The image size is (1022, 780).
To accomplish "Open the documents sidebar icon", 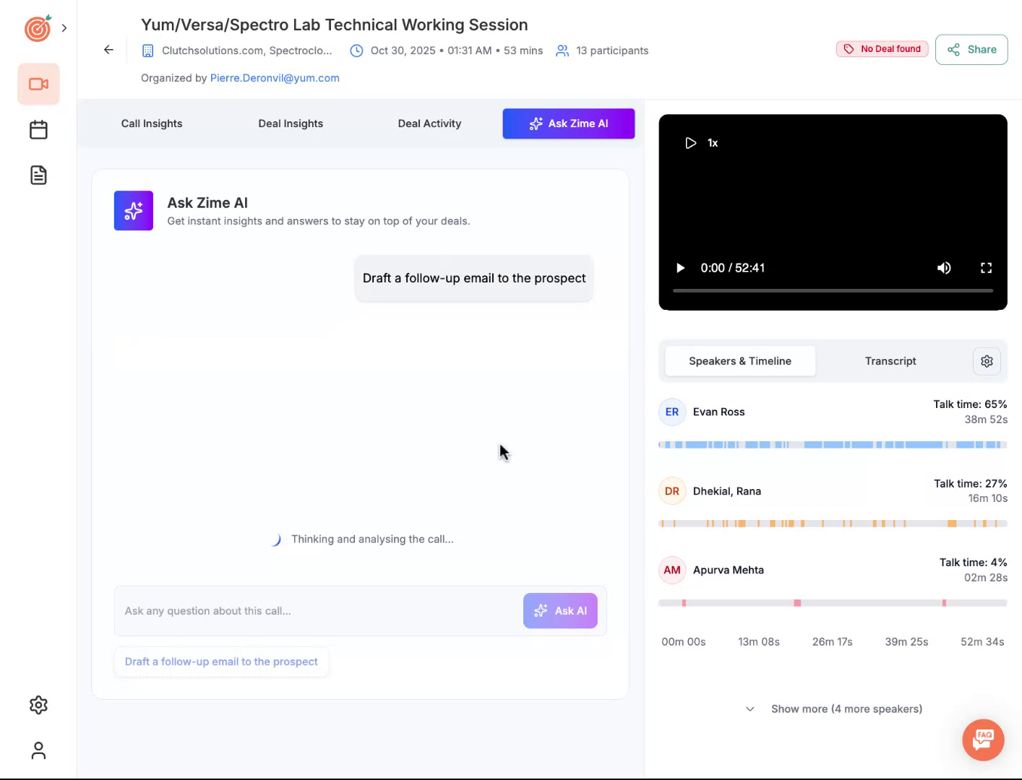I will [x=38, y=175].
